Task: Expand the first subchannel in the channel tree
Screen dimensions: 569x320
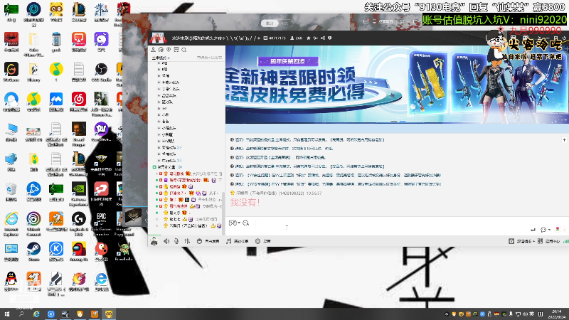Action: coord(159,63)
